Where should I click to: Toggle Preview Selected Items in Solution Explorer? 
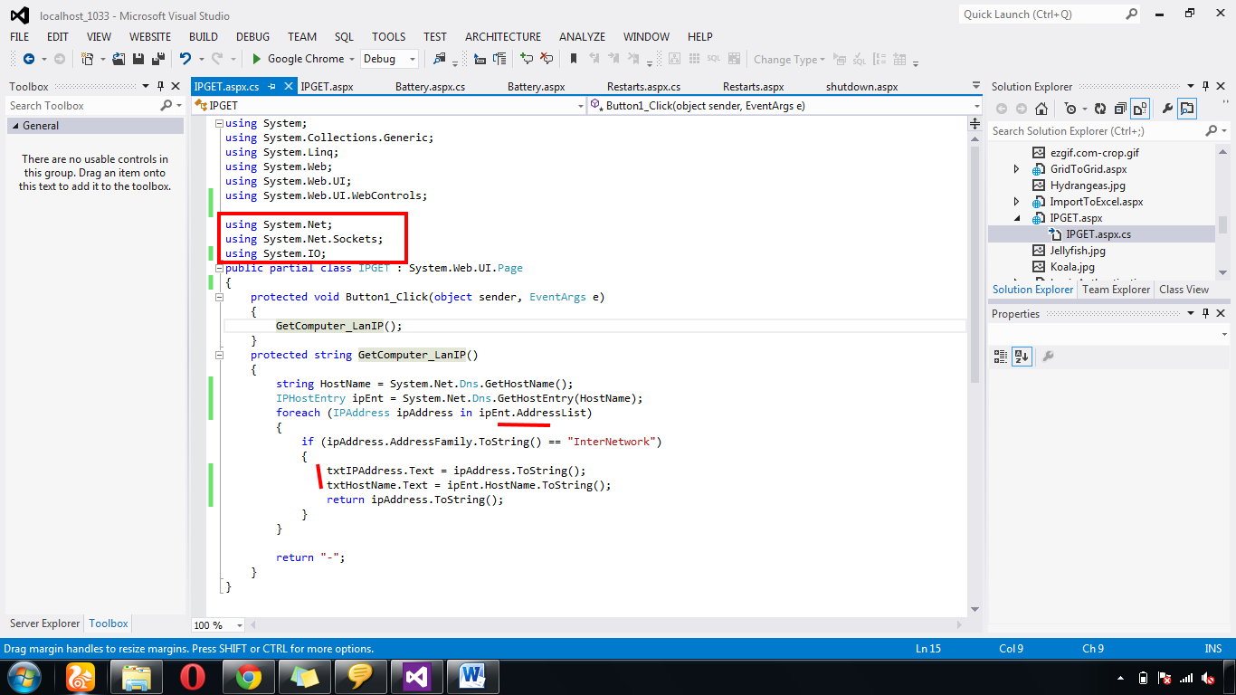pyautogui.click(x=1187, y=109)
